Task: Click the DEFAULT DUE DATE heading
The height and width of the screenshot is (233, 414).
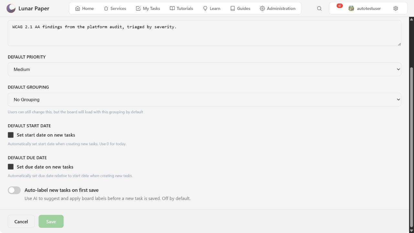Action: [x=27, y=158]
